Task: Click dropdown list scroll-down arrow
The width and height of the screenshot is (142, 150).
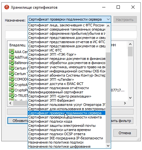Action: (108, 146)
